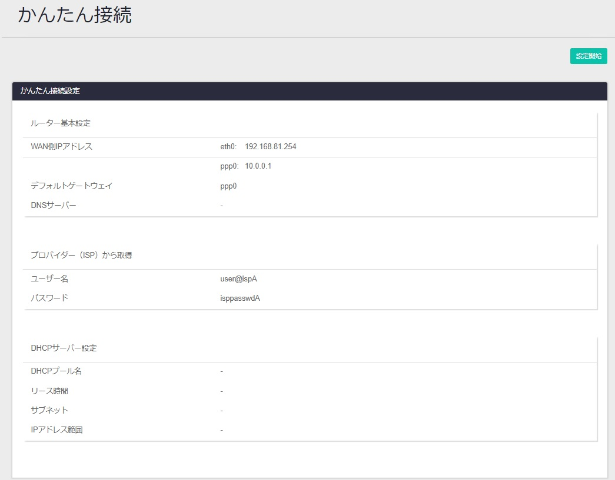Image resolution: width=615 pixels, height=480 pixels.
Task: Select the サブネット label
Action: [49, 410]
